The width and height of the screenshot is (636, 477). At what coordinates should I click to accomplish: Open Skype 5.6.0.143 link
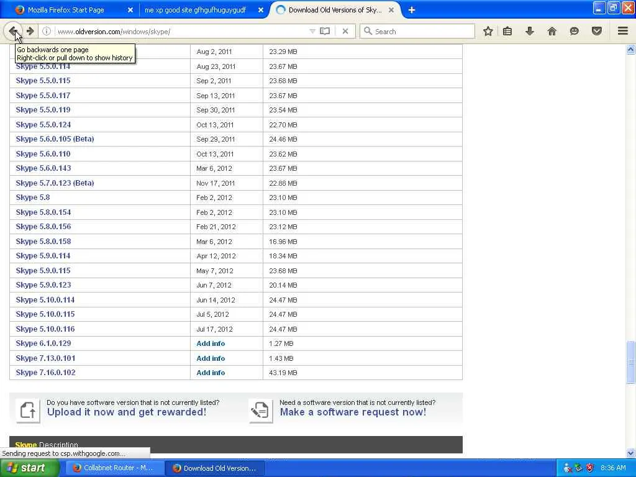(43, 168)
